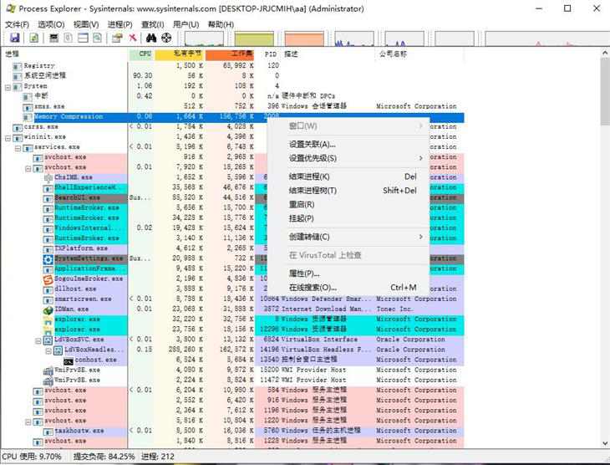Collapse the wininit.exe tree node
Image resolution: width=610 pixels, height=465 pixels.
click(8, 137)
